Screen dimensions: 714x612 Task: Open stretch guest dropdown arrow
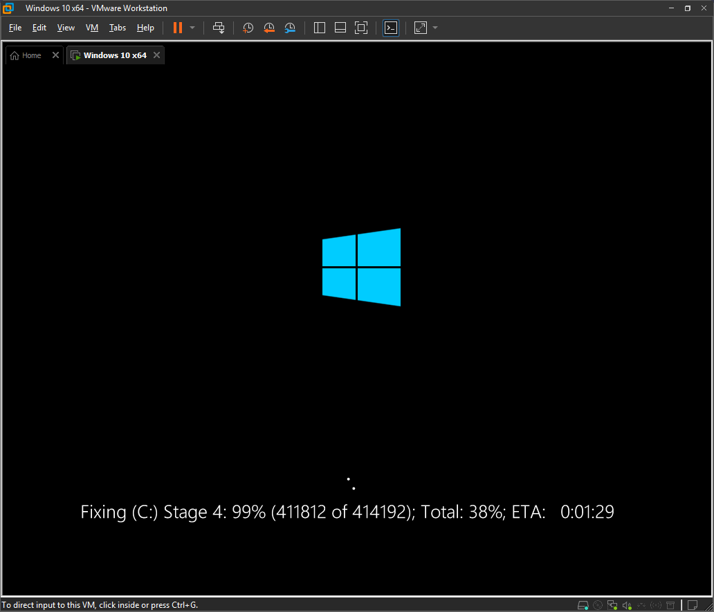435,28
